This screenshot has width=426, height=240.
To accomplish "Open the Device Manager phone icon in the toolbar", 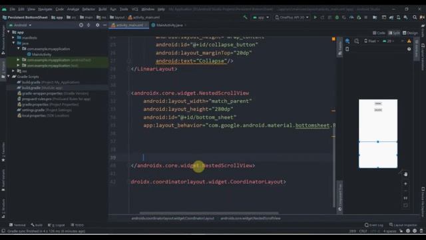I will point(398,17).
